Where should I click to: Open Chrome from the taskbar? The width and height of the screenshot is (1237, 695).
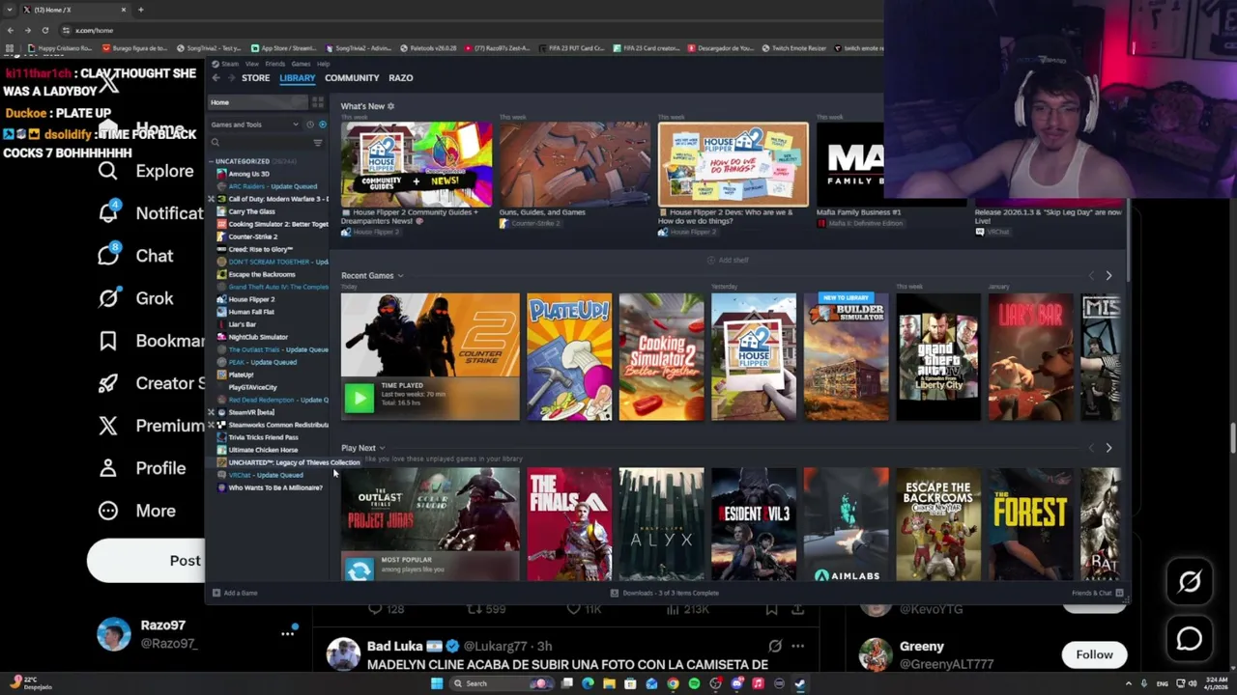(x=673, y=683)
